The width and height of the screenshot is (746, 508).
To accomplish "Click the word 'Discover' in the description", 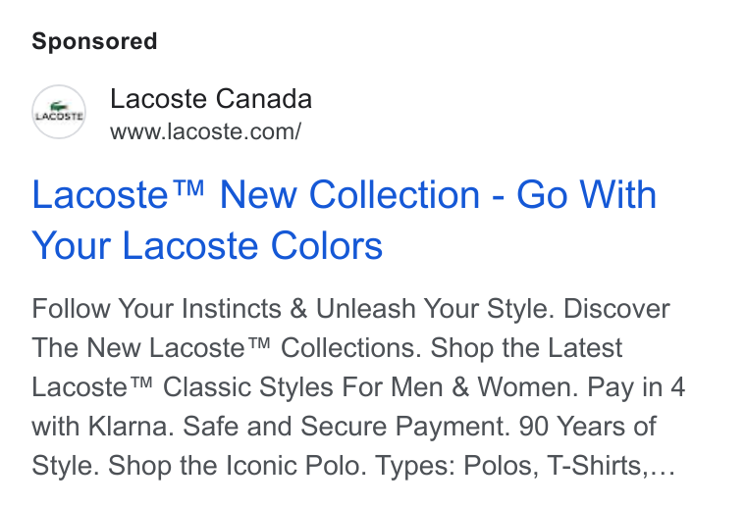I will [x=616, y=309].
